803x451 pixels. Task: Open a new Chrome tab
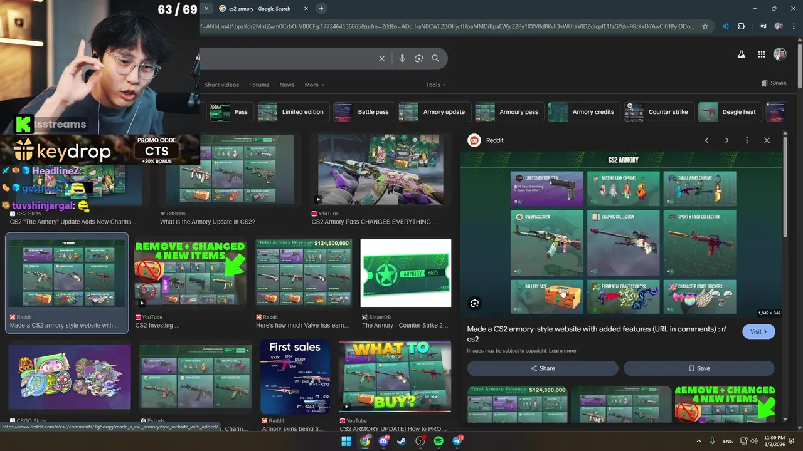point(321,8)
